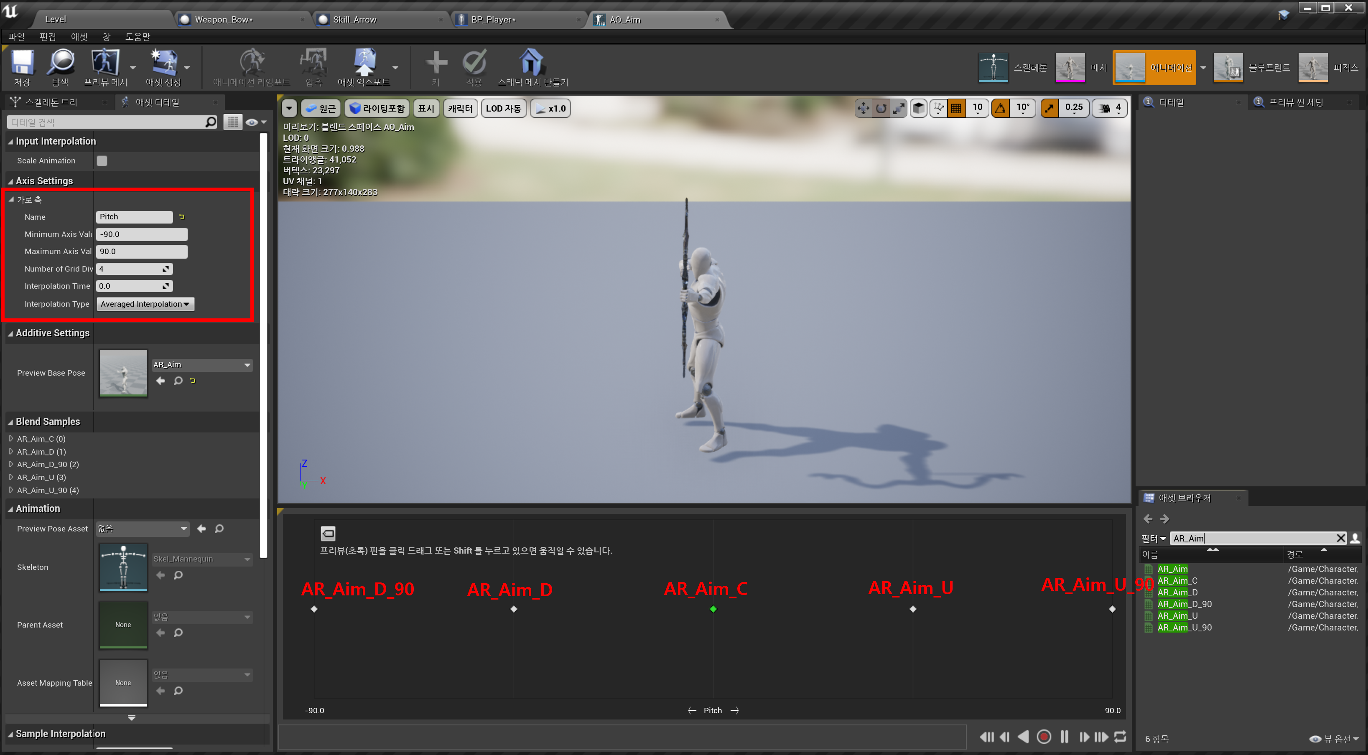This screenshot has width=1368, height=755.
Task: Open the File (파일) menu
Action: tap(16, 36)
